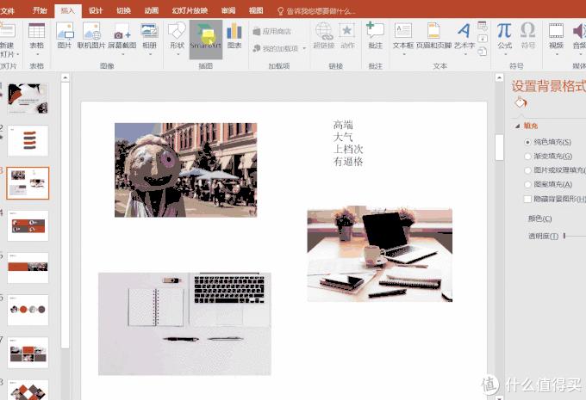Select slide 1 thumbnail
Image resolution: width=586 pixels, height=400 pixels.
click(28, 99)
